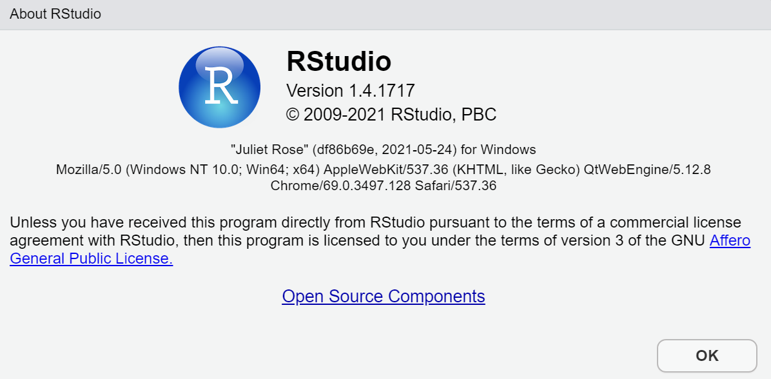Click the copyright 2009-2021 RStudio text
The image size is (771, 379).
391,114
